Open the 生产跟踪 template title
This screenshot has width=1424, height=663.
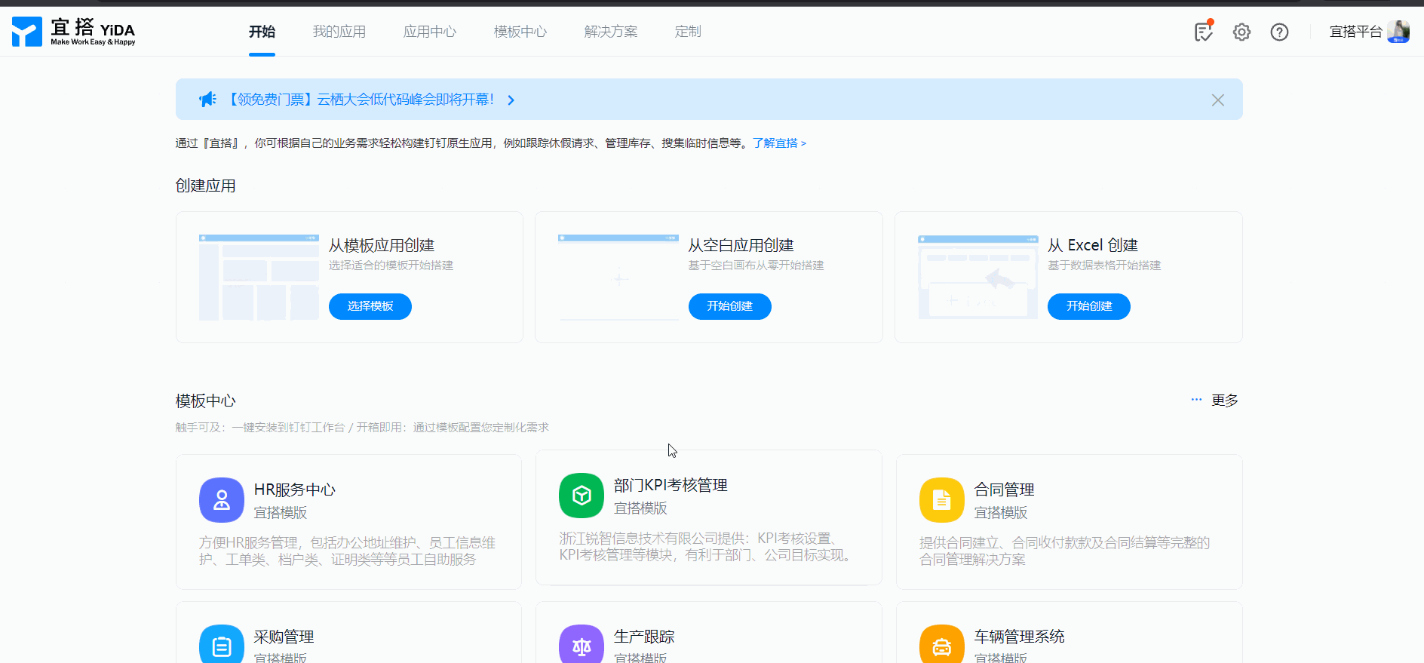point(645,637)
